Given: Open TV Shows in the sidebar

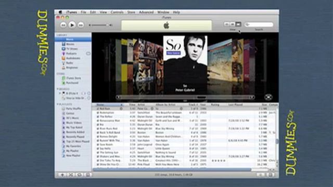Looking at the screenshot, I should coord(72,49).
